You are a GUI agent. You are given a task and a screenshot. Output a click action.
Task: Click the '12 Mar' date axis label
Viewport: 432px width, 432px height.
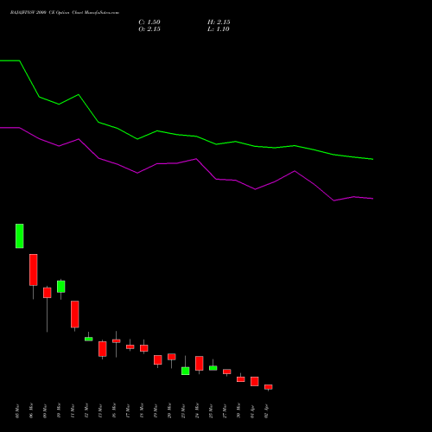86,410
